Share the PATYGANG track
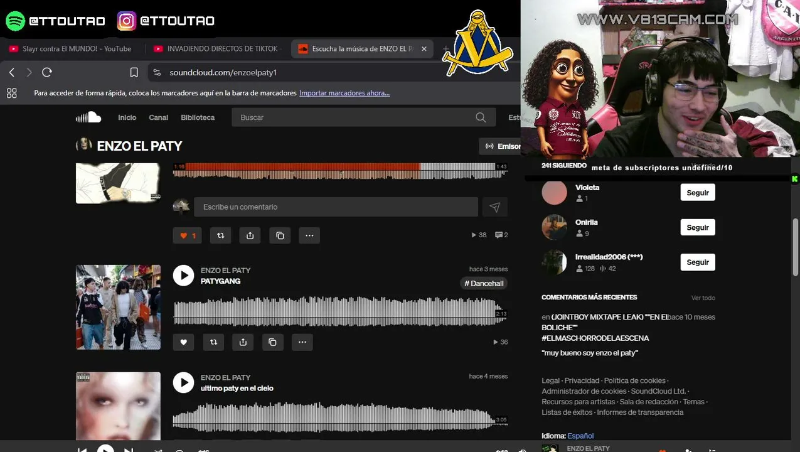Image resolution: width=800 pixels, height=452 pixels. [x=243, y=342]
